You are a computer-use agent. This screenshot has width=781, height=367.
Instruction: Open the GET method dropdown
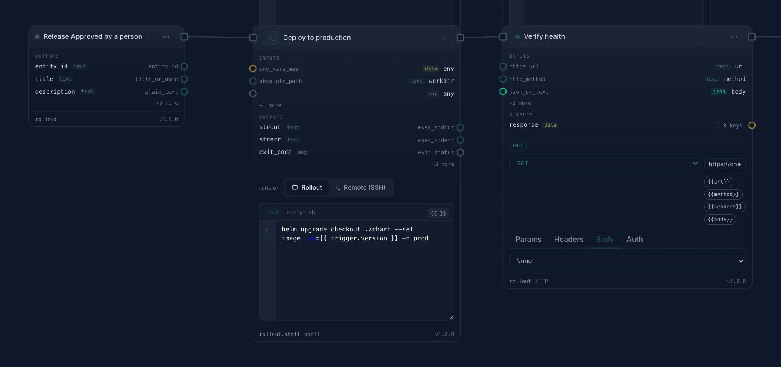[x=604, y=163]
